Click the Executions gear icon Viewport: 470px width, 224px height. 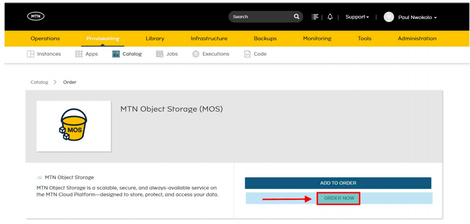[x=196, y=54]
